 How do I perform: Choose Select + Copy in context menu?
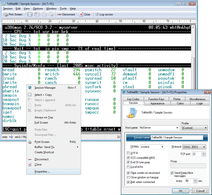[43, 95]
